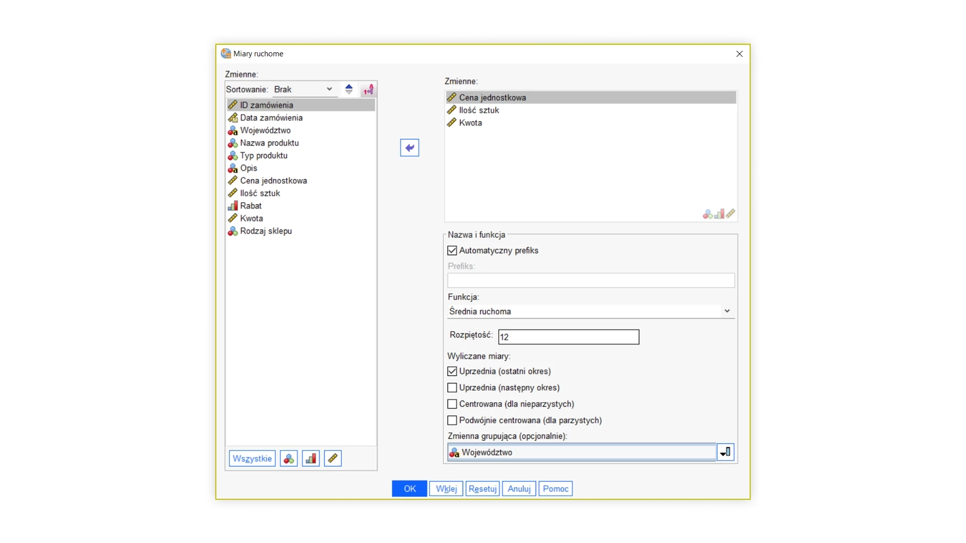The width and height of the screenshot is (966, 543).
Task: Uncheck Automatyczny prefiks checkbox
Action: click(x=452, y=250)
